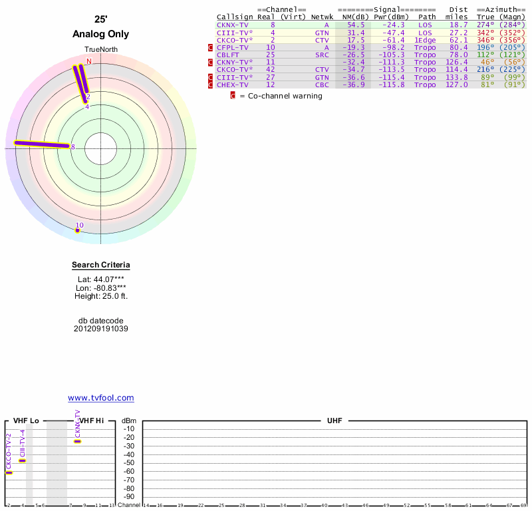The image size is (532, 511).
Task: Select the CBLFT callsign in the table
Action: (229, 55)
